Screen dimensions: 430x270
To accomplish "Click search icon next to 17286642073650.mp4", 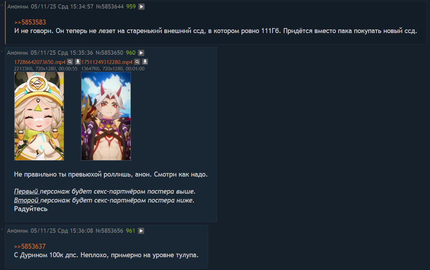I will click(x=70, y=62).
